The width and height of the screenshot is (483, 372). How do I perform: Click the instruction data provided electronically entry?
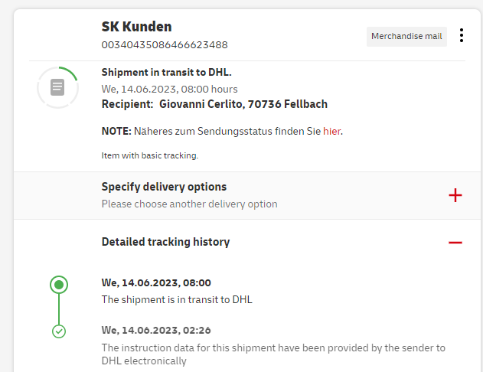pyautogui.click(x=273, y=354)
